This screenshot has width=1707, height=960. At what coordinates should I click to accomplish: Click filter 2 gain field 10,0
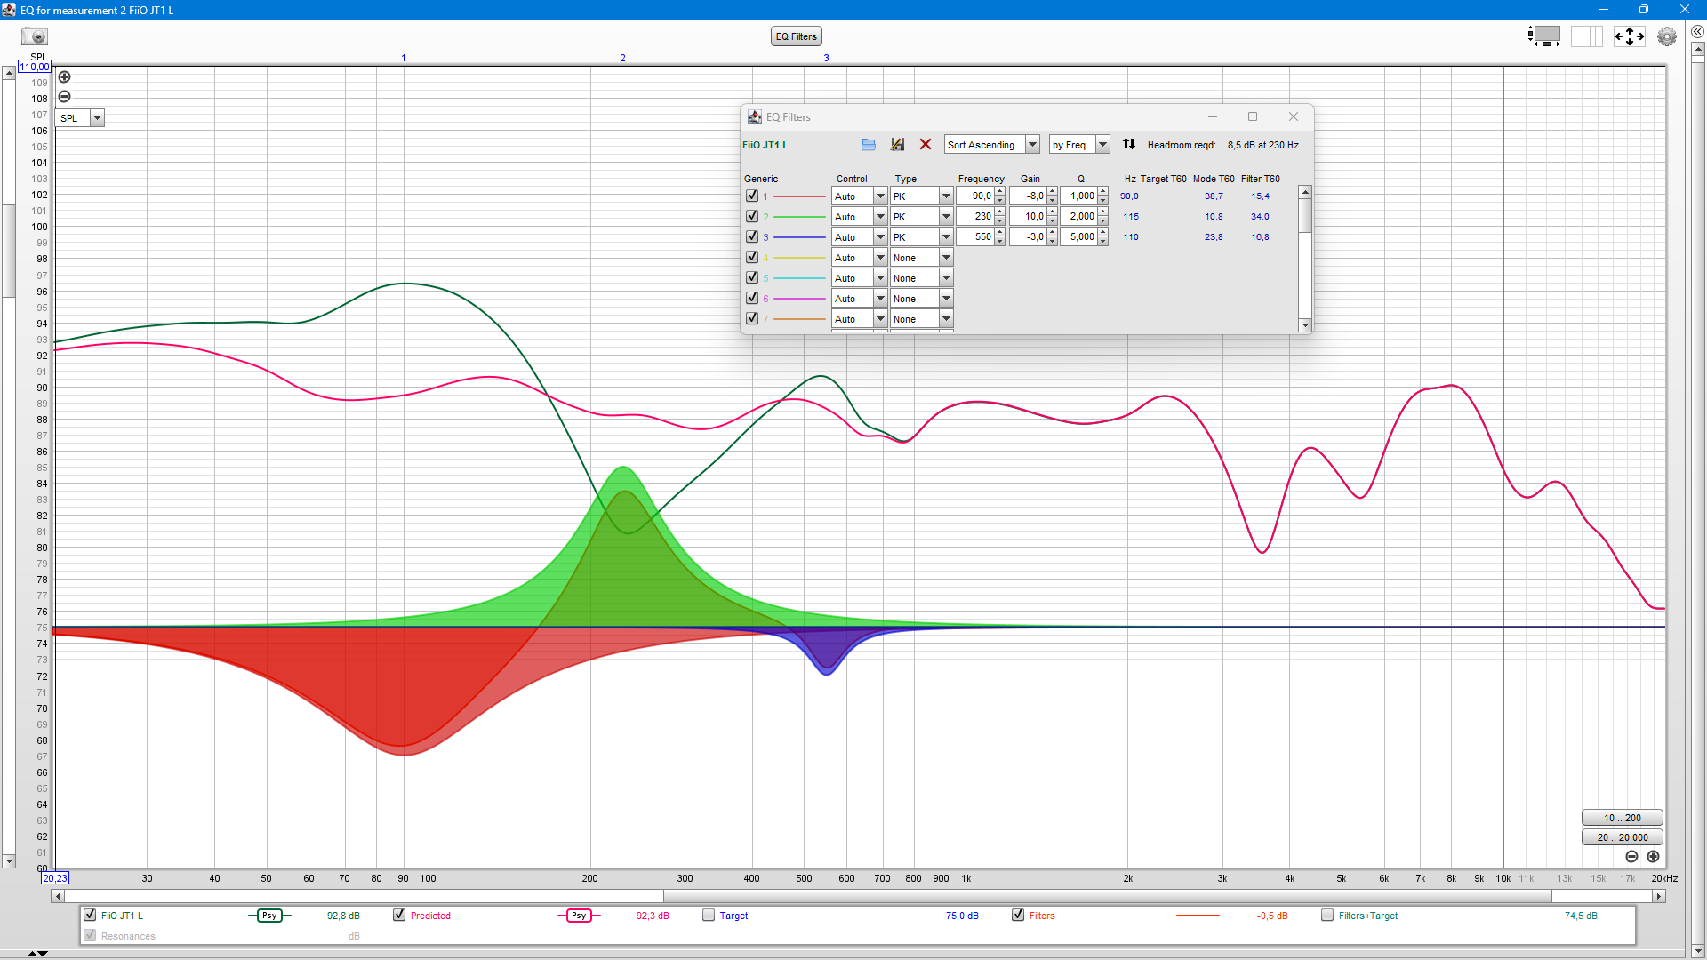pyautogui.click(x=1028, y=216)
